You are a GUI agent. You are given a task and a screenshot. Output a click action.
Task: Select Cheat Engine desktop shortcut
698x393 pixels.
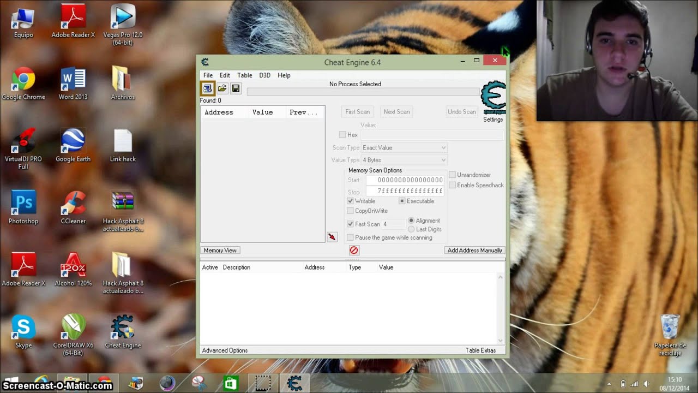123,332
